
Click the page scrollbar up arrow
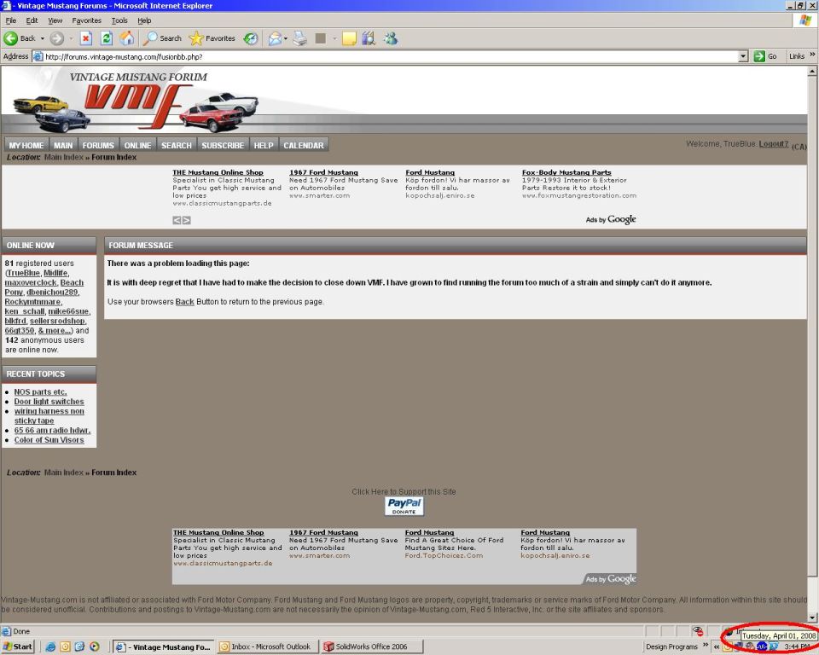(x=812, y=71)
